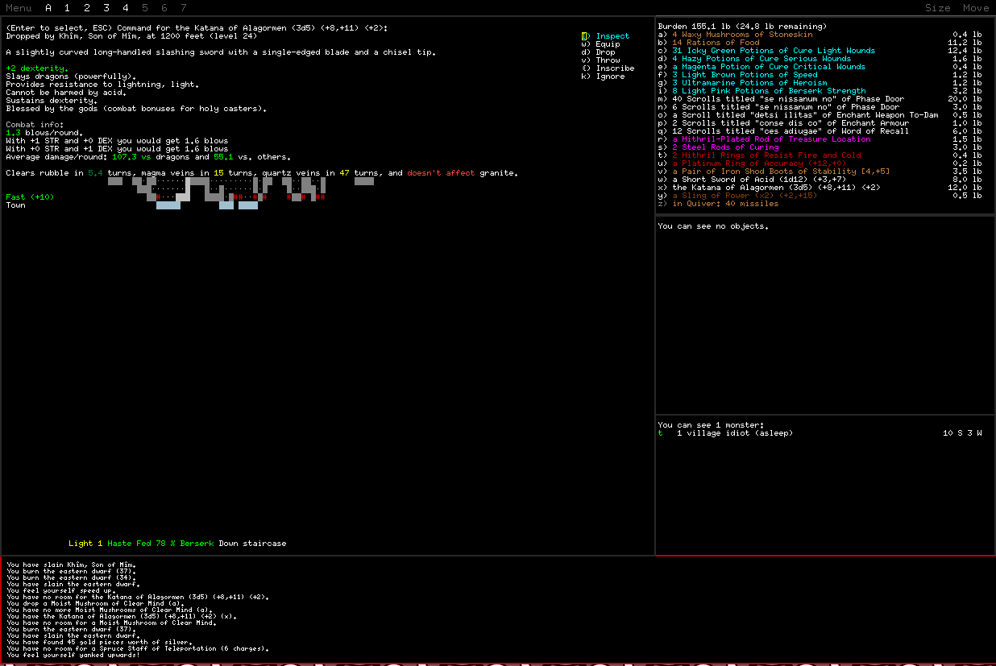The width and height of the screenshot is (996, 666).
Task: Click the Down staircase status text
Action: click(x=252, y=544)
